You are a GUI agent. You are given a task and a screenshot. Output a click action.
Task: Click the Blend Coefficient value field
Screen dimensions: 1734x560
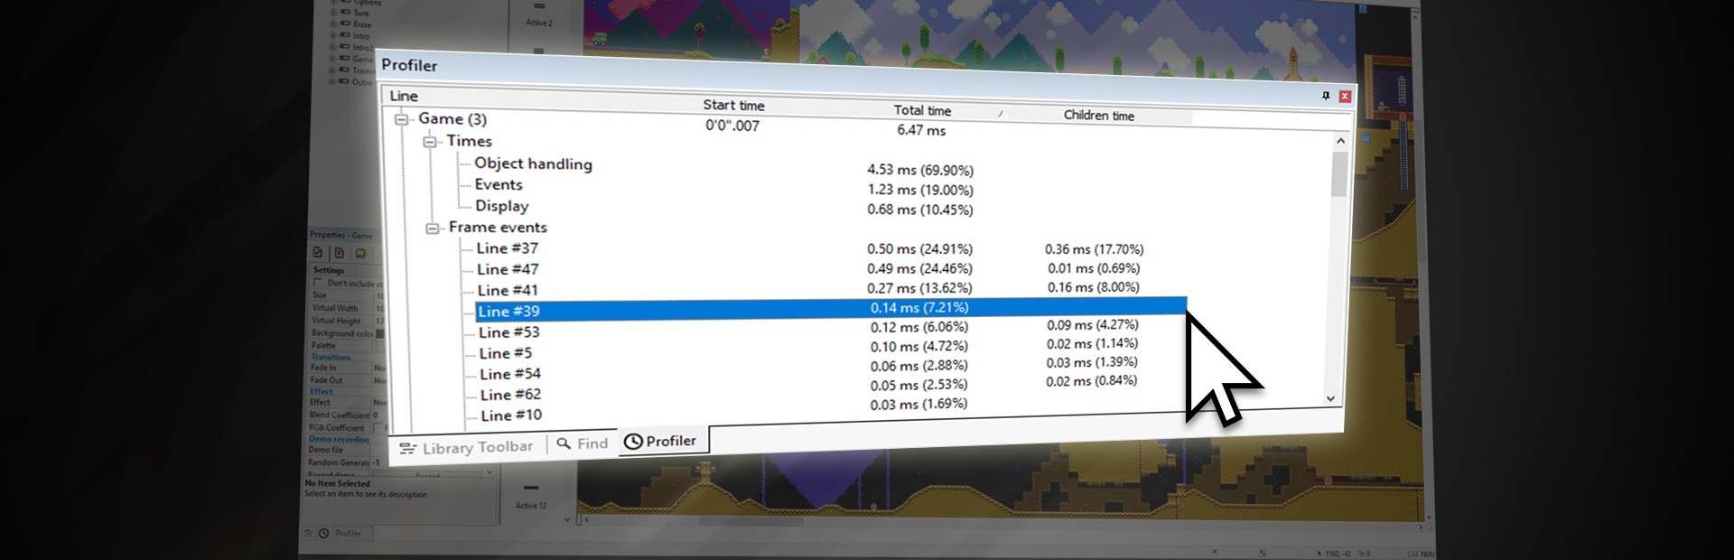pos(378,415)
